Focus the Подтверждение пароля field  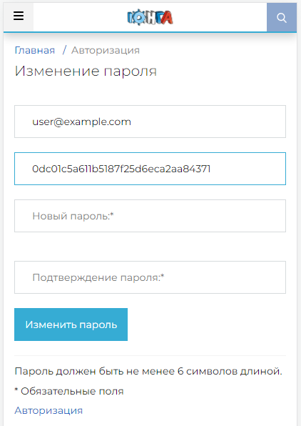pyautogui.click(x=150, y=277)
